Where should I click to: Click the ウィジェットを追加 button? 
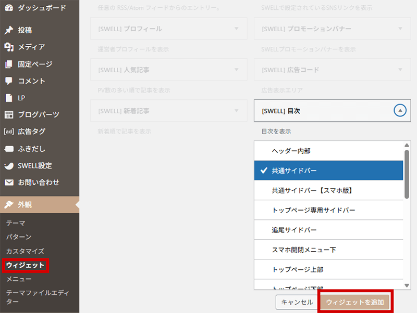354,302
